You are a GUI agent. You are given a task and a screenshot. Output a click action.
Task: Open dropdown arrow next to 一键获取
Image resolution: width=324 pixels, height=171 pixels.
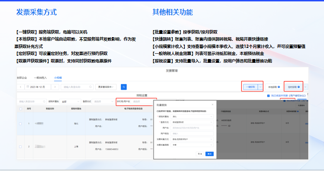click(260, 87)
